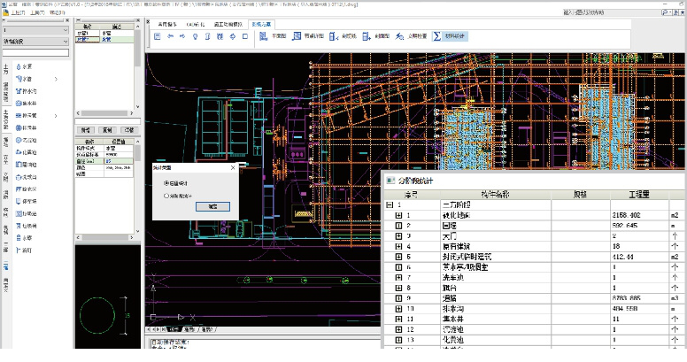Close the statistics type dialog
The height and width of the screenshot is (362, 687).
pyautogui.click(x=233, y=167)
